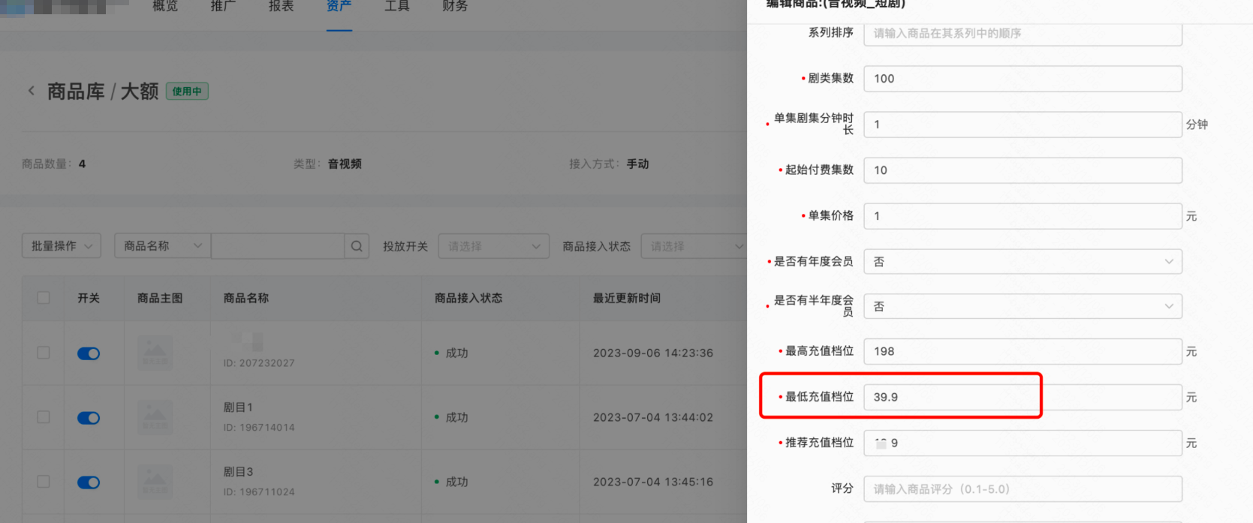This screenshot has height=523, width=1253.
Task: Click the product thumbnail for ID 207232027
Action: tap(155, 353)
